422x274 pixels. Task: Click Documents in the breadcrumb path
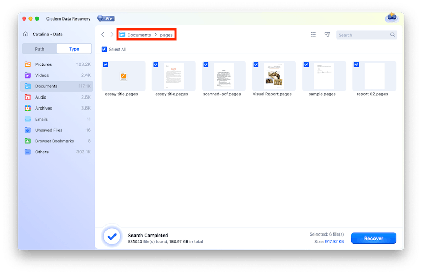click(x=139, y=35)
